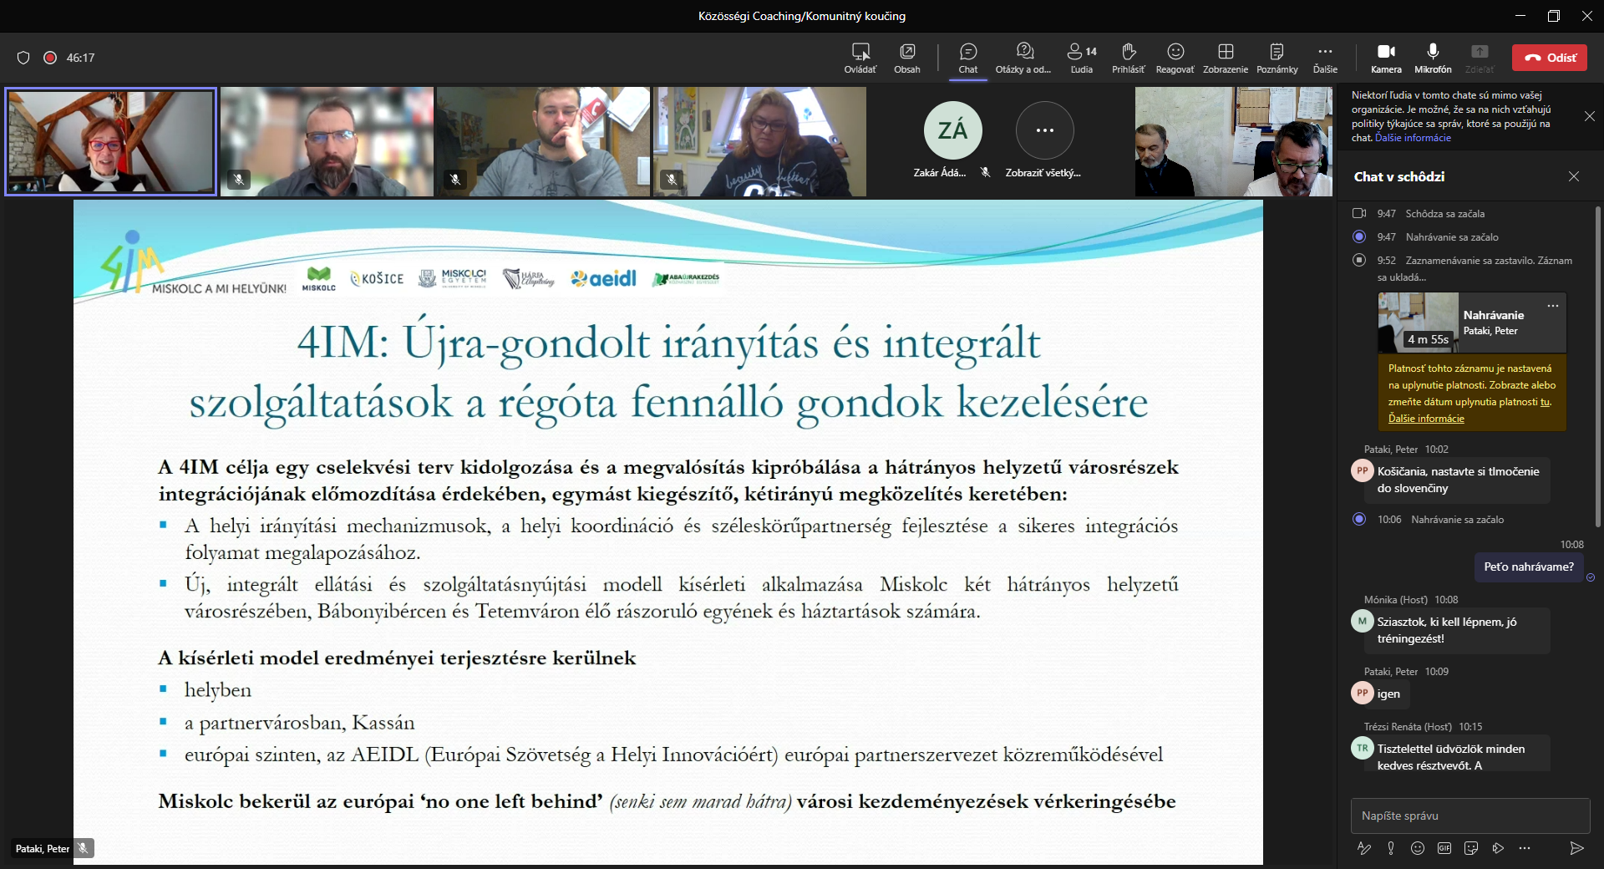
Task: Leave the meeting with Odísť
Action: [x=1550, y=58]
